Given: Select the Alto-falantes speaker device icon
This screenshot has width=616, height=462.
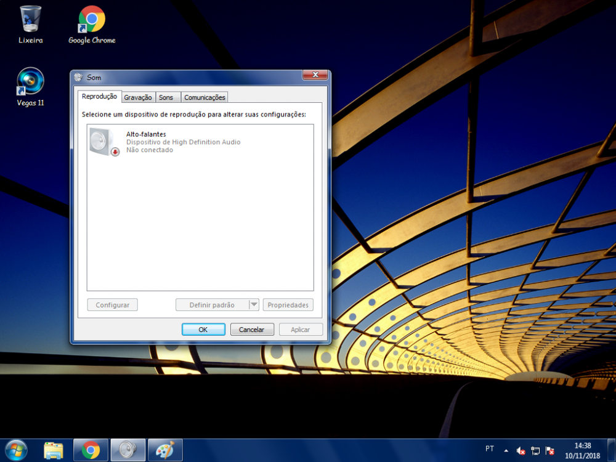Looking at the screenshot, I should pyautogui.click(x=103, y=142).
